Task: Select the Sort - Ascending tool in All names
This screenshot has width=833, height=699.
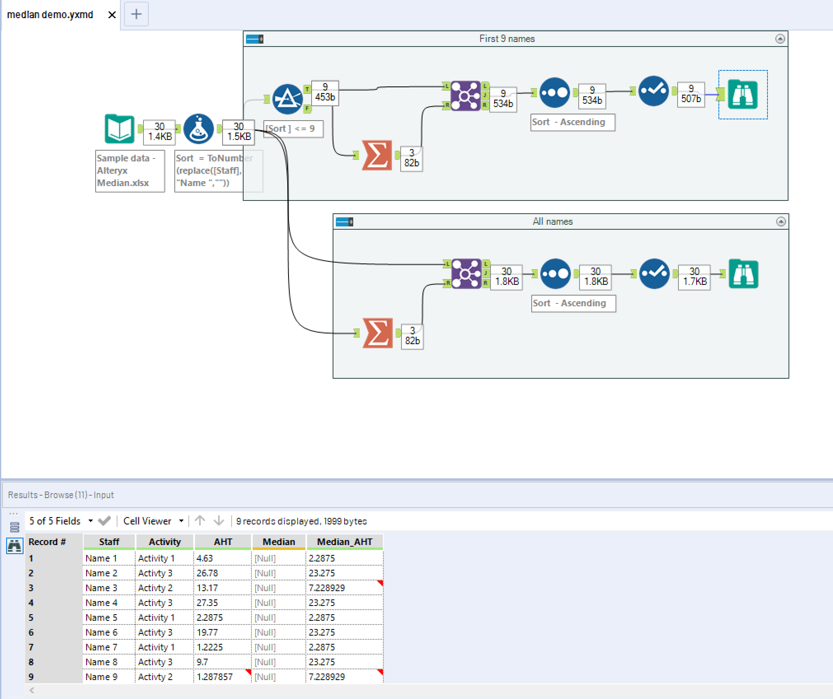Action: (x=555, y=274)
